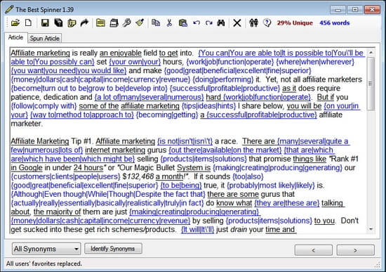Click the Identify Synonyms button
This screenshot has width=386, height=272.
pos(113,248)
